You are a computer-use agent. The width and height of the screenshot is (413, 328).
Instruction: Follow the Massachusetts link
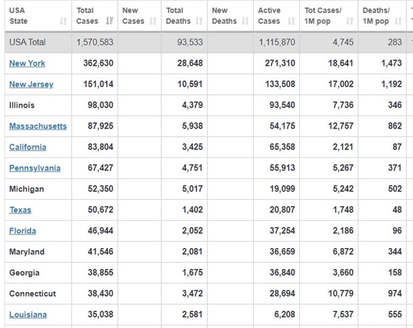pos(38,126)
